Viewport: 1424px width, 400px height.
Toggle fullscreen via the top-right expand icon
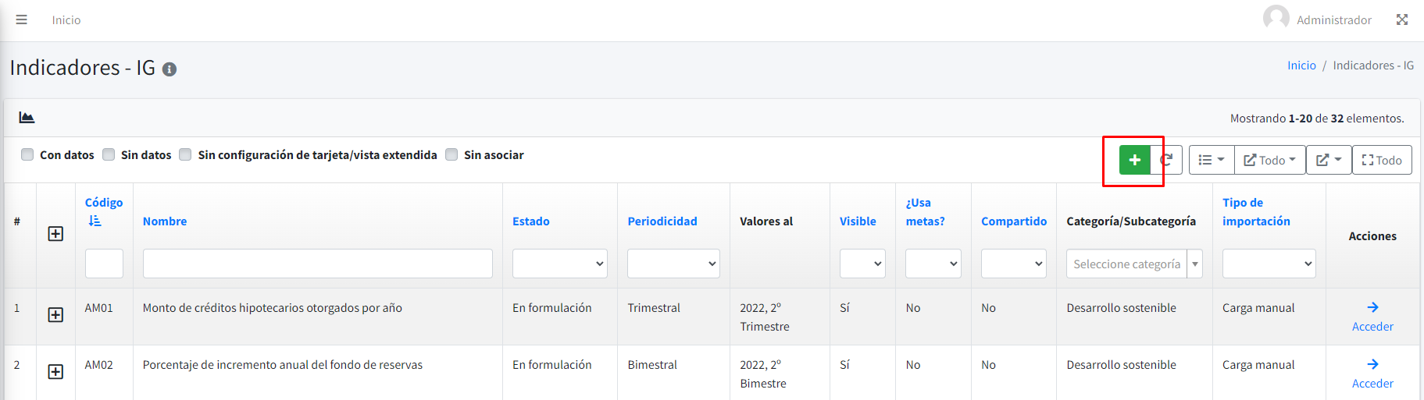tap(1402, 19)
